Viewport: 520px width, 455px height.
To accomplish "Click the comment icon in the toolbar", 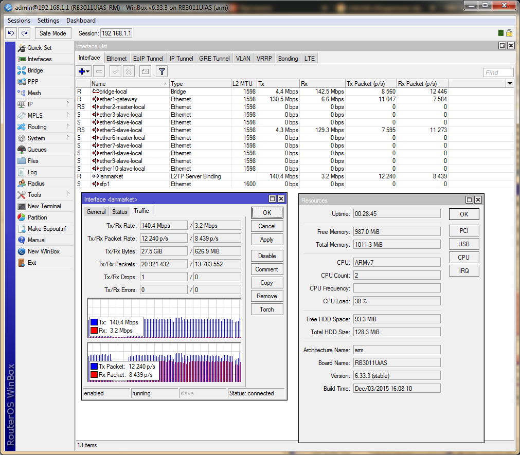I will tap(145, 71).
